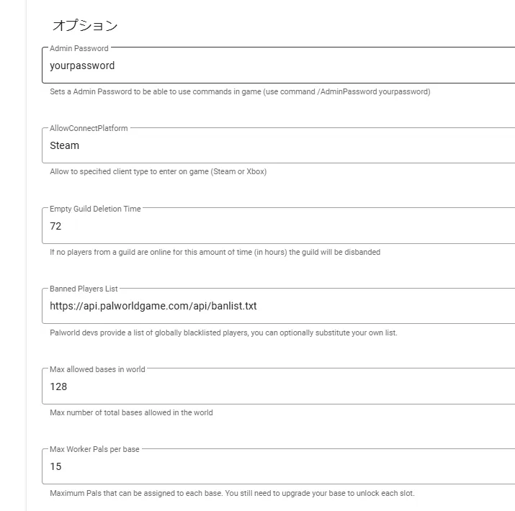Click the AllowConnectPlatform field label
The height and width of the screenshot is (511, 515).
[x=89, y=128]
